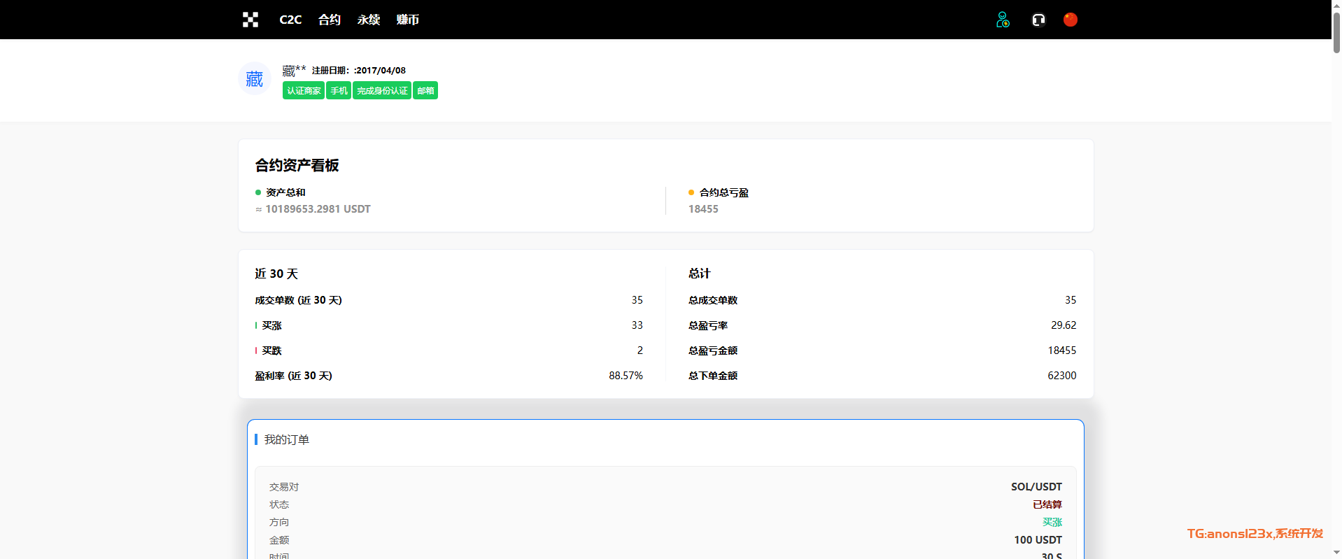Click the 认证商家 badge
1342x559 pixels.
pos(304,91)
